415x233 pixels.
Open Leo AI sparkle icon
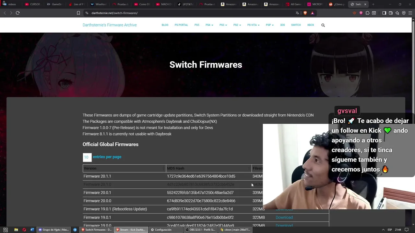pos(397,13)
